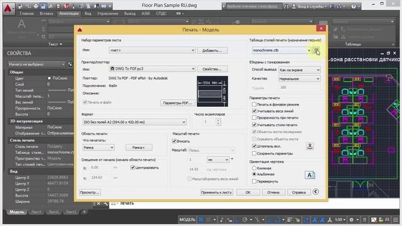Image resolution: width=402 pixels, height=226 pixels.
Task: Click the keyword search field in title bar
Action: (254, 6)
